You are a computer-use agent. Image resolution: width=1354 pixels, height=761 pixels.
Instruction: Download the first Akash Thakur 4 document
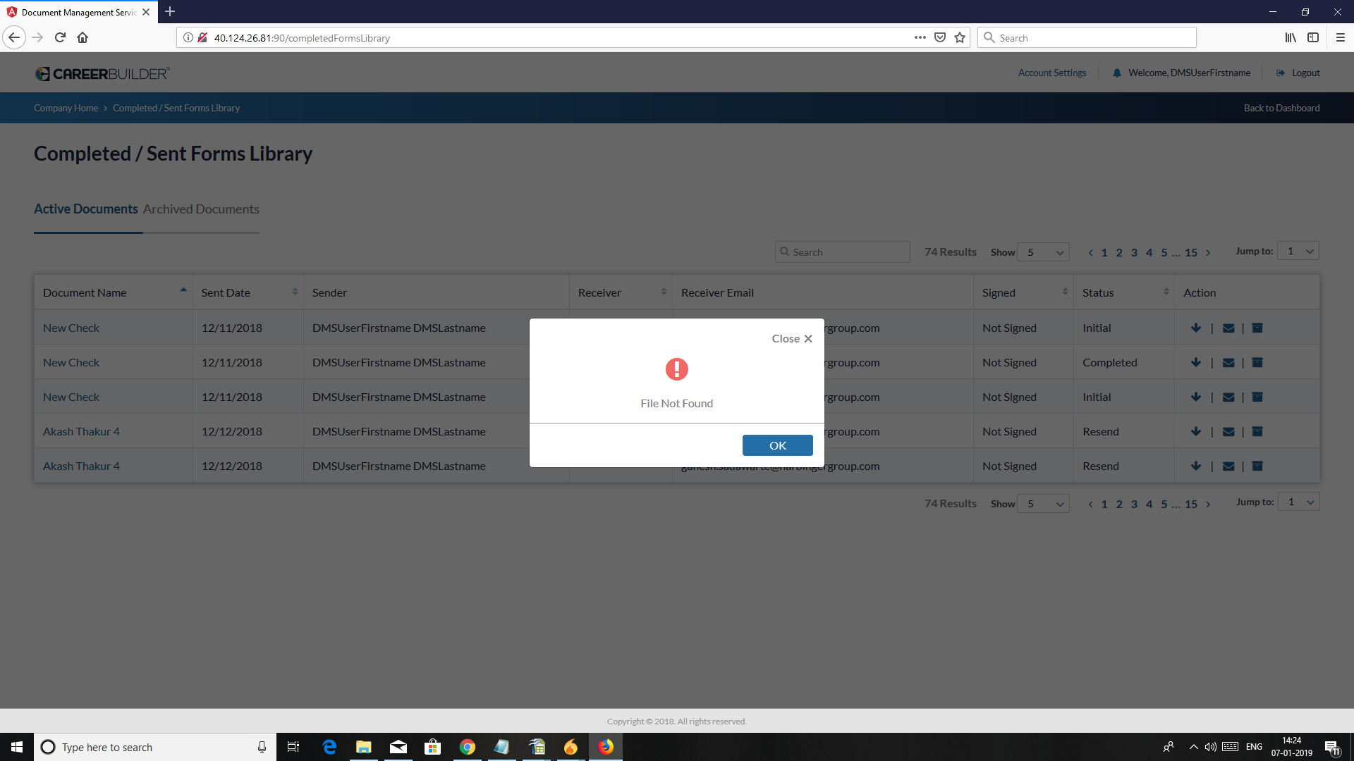1196,432
